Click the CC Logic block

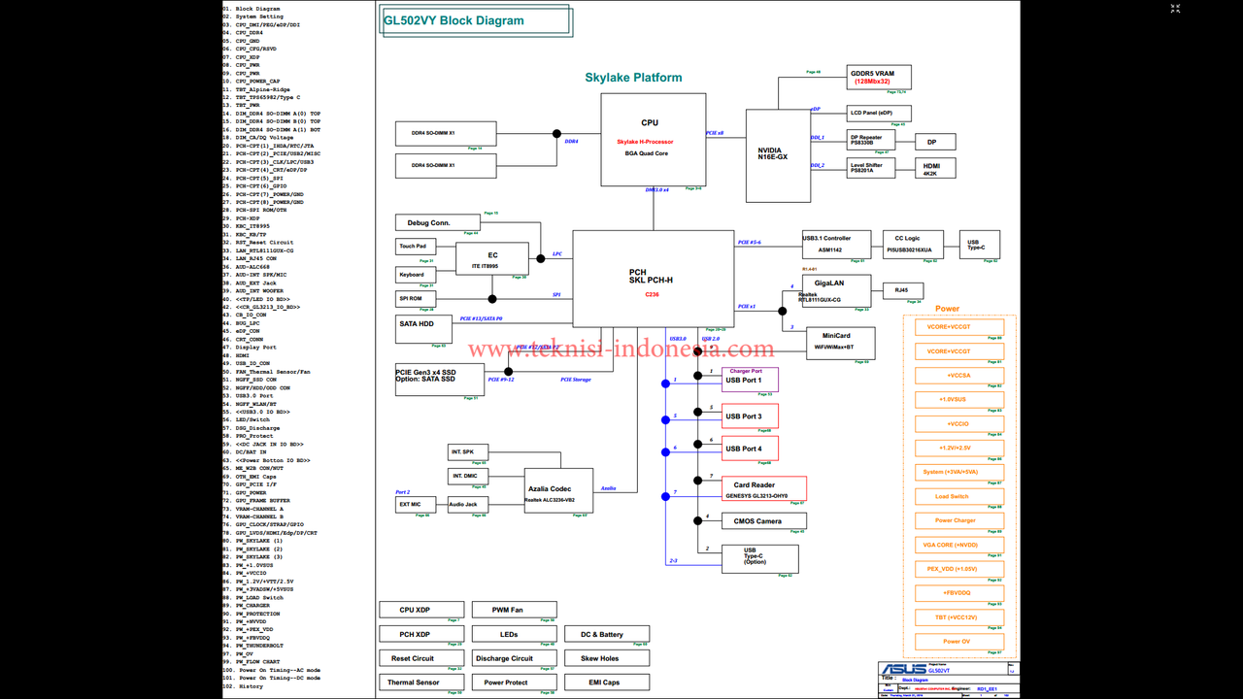click(x=913, y=245)
